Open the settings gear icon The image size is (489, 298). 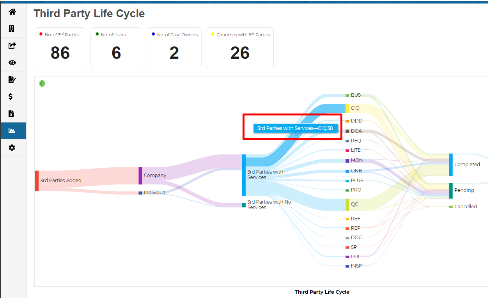pos(12,147)
